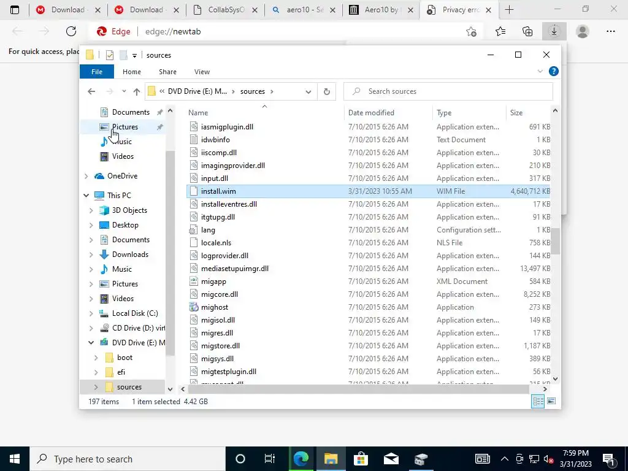628x471 pixels.
Task: Switch to Large icons view
Action: coord(551,401)
